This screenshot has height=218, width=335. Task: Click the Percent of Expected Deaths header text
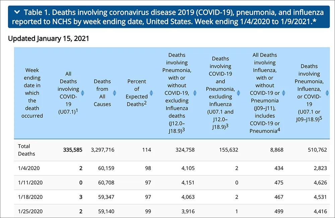pyautogui.click(x=137, y=93)
